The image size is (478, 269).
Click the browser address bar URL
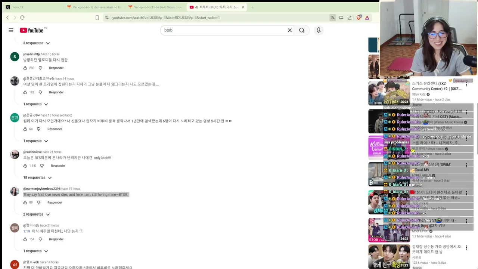pos(166,18)
